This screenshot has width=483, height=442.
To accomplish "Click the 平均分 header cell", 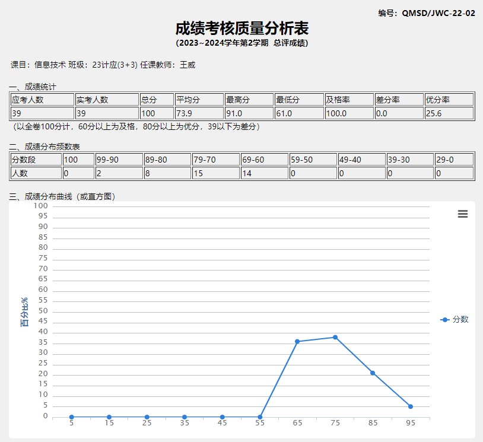I will pos(199,100).
